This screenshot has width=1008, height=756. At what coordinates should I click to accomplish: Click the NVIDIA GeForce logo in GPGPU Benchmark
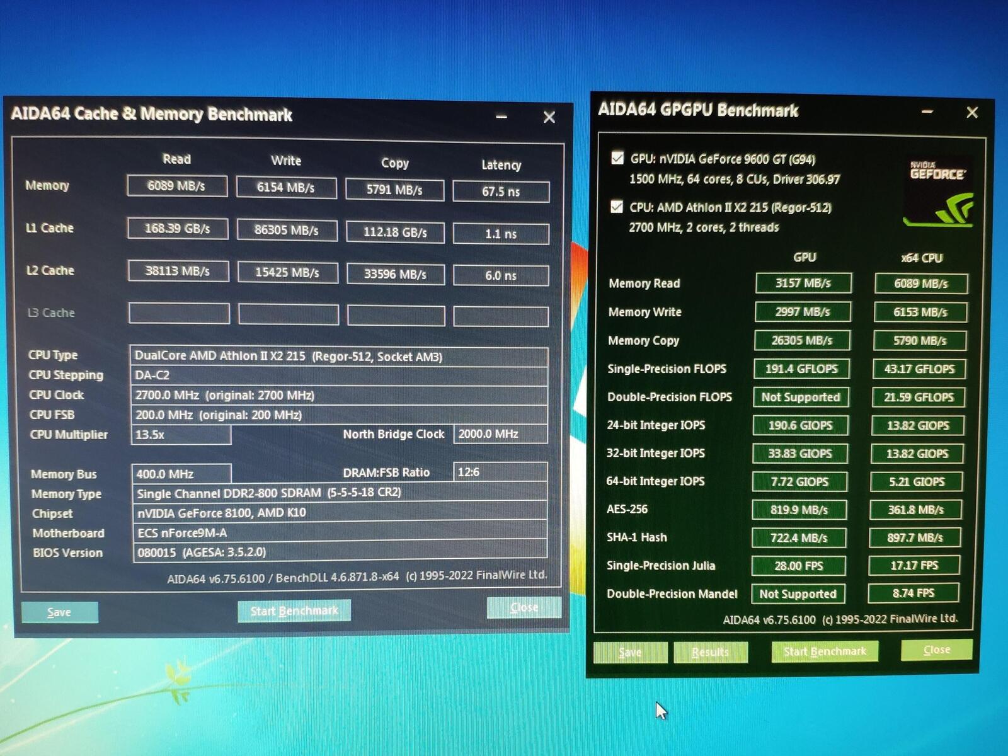pyautogui.click(x=938, y=192)
